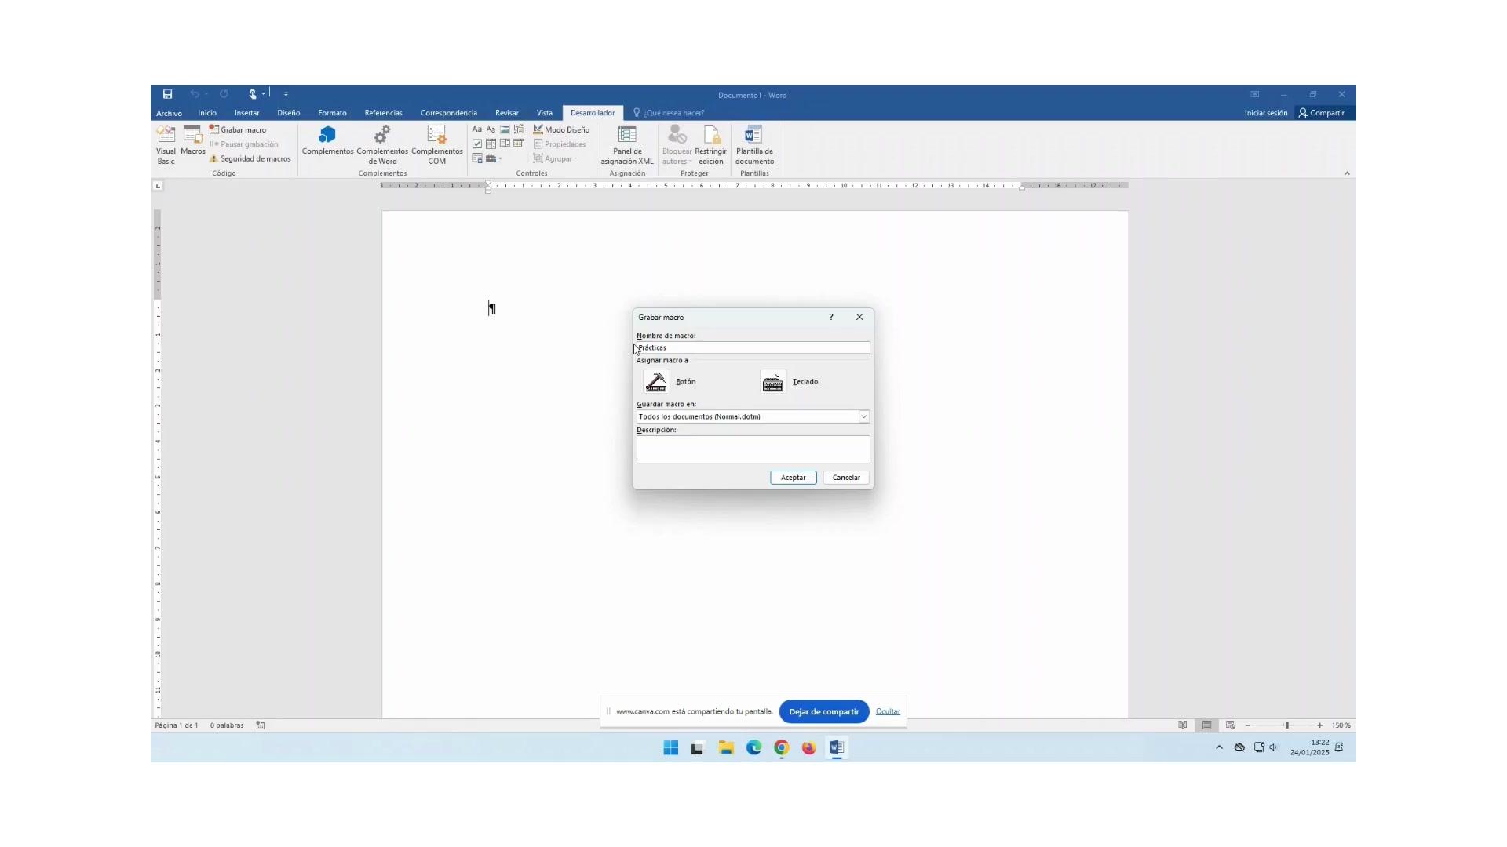Adjust the zoom slider handle
The width and height of the screenshot is (1507, 847).
[x=1287, y=725]
